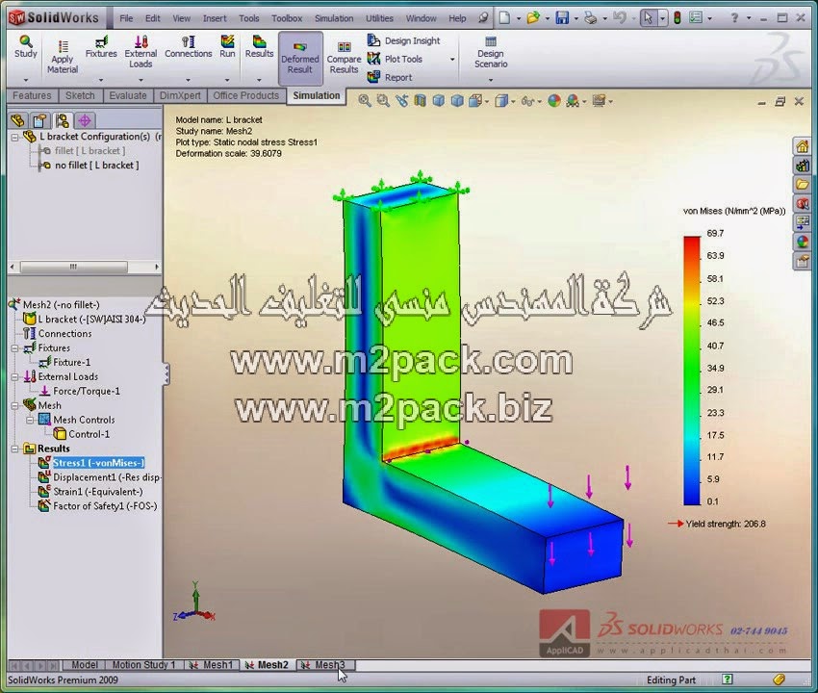Screen dimensions: 818x693
Task: Switch to the Features tab
Action: (x=32, y=95)
